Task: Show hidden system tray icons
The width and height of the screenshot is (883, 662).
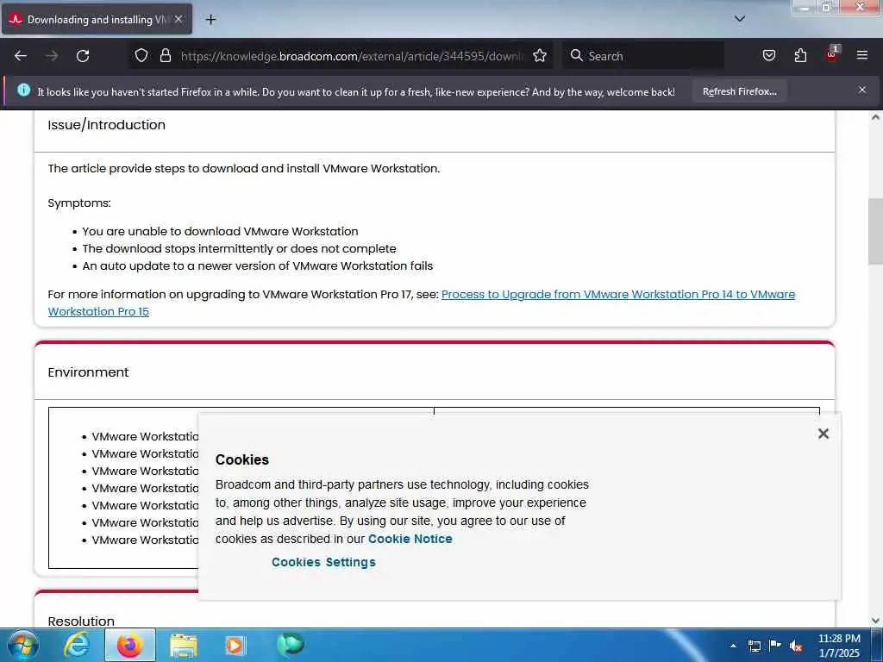Action: [x=733, y=646]
